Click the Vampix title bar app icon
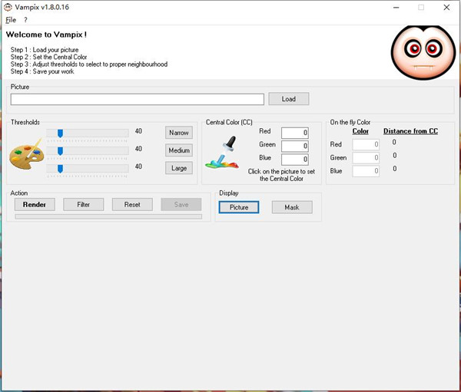 pos(7,7)
